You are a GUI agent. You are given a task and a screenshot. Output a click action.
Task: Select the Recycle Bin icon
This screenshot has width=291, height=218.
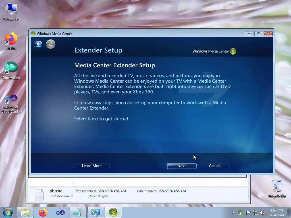pos(277,188)
